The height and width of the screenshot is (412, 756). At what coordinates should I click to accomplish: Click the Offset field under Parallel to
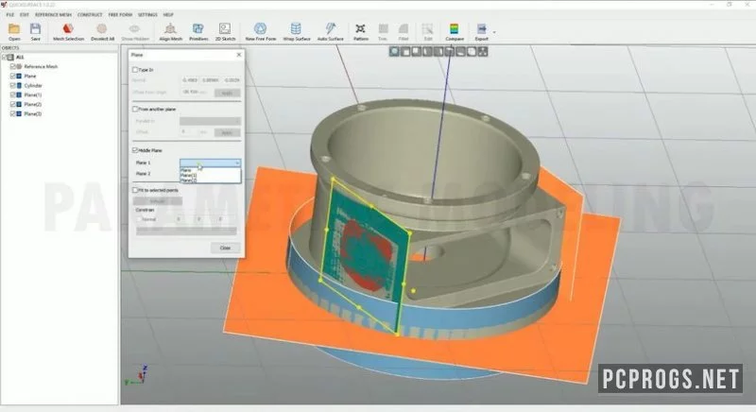point(188,132)
